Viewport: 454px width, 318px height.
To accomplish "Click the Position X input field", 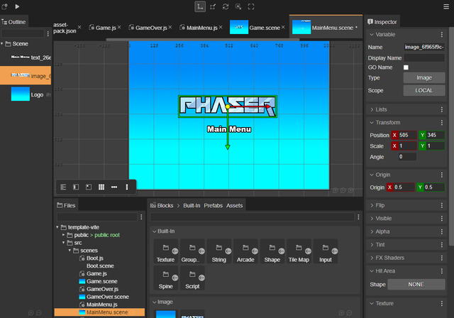I will [x=407, y=135].
